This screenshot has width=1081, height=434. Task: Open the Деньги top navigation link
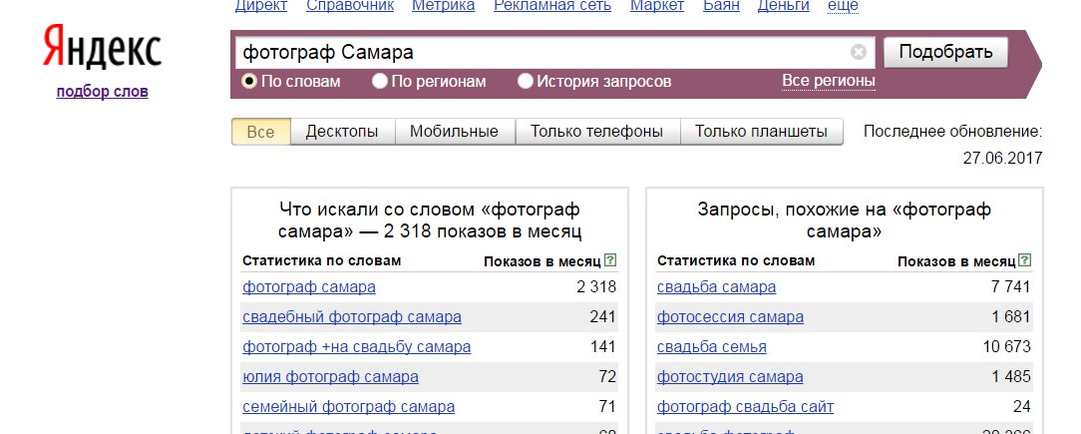[x=783, y=6]
